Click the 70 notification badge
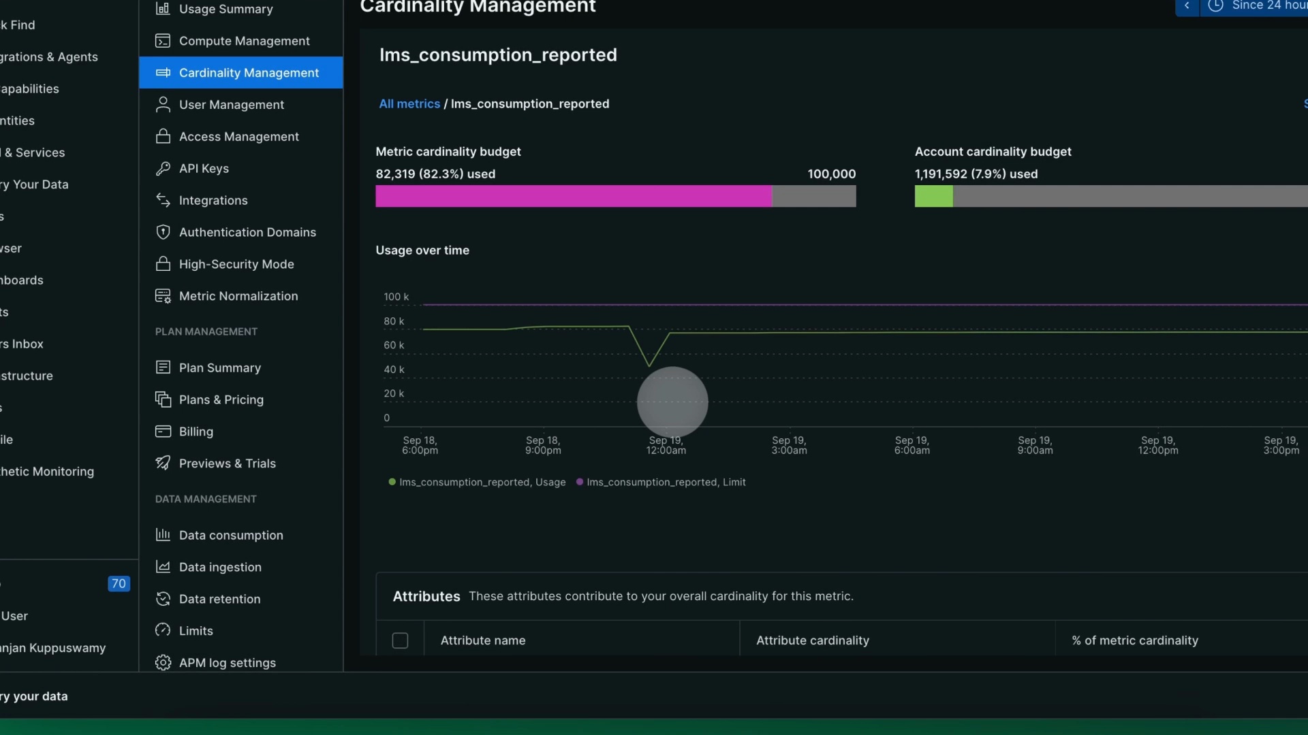The width and height of the screenshot is (1308, 735). pyautogui.click(x=119, y=584)
